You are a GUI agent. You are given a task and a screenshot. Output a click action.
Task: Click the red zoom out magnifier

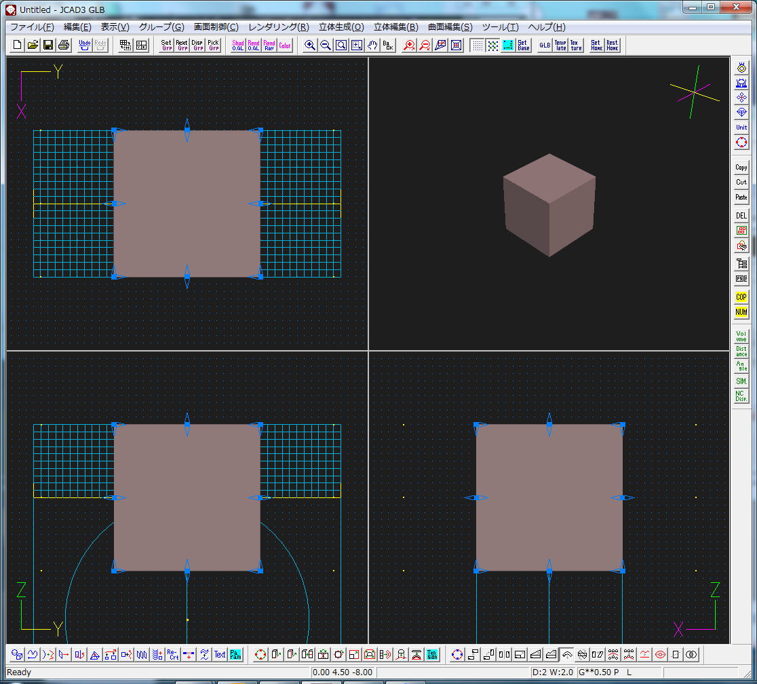[x=425, y=45]
